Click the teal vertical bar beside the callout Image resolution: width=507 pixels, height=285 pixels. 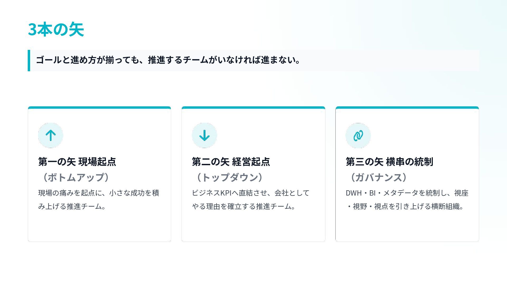29,60
